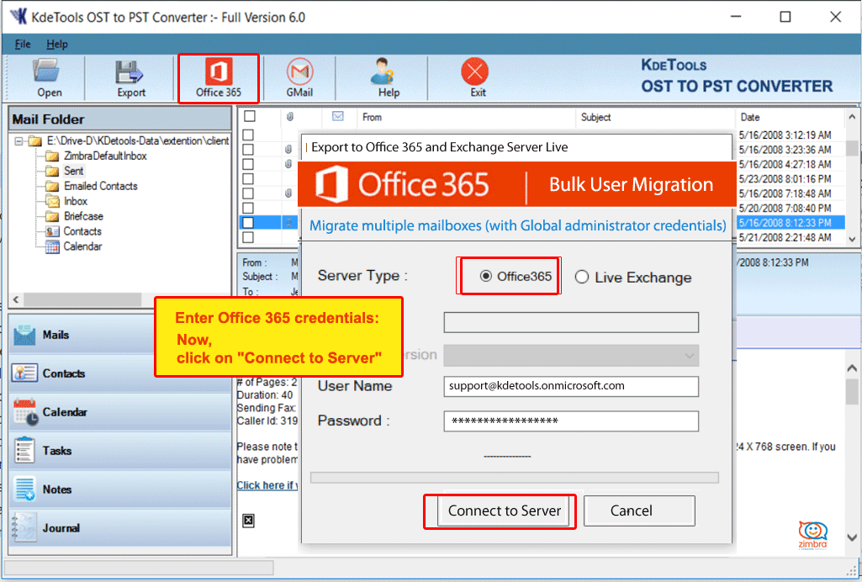Minimize the KdeTools window
862x582 pixels.
(736, 17)
